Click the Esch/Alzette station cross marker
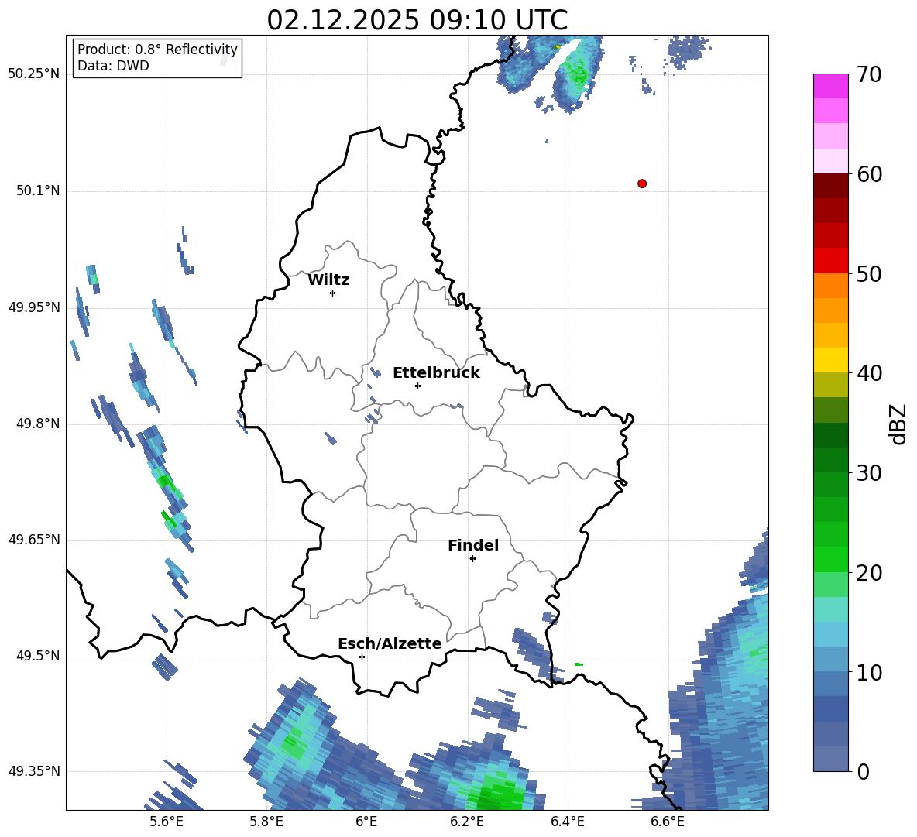The height and width of the screenshot is (837, 917). point(362,657)
